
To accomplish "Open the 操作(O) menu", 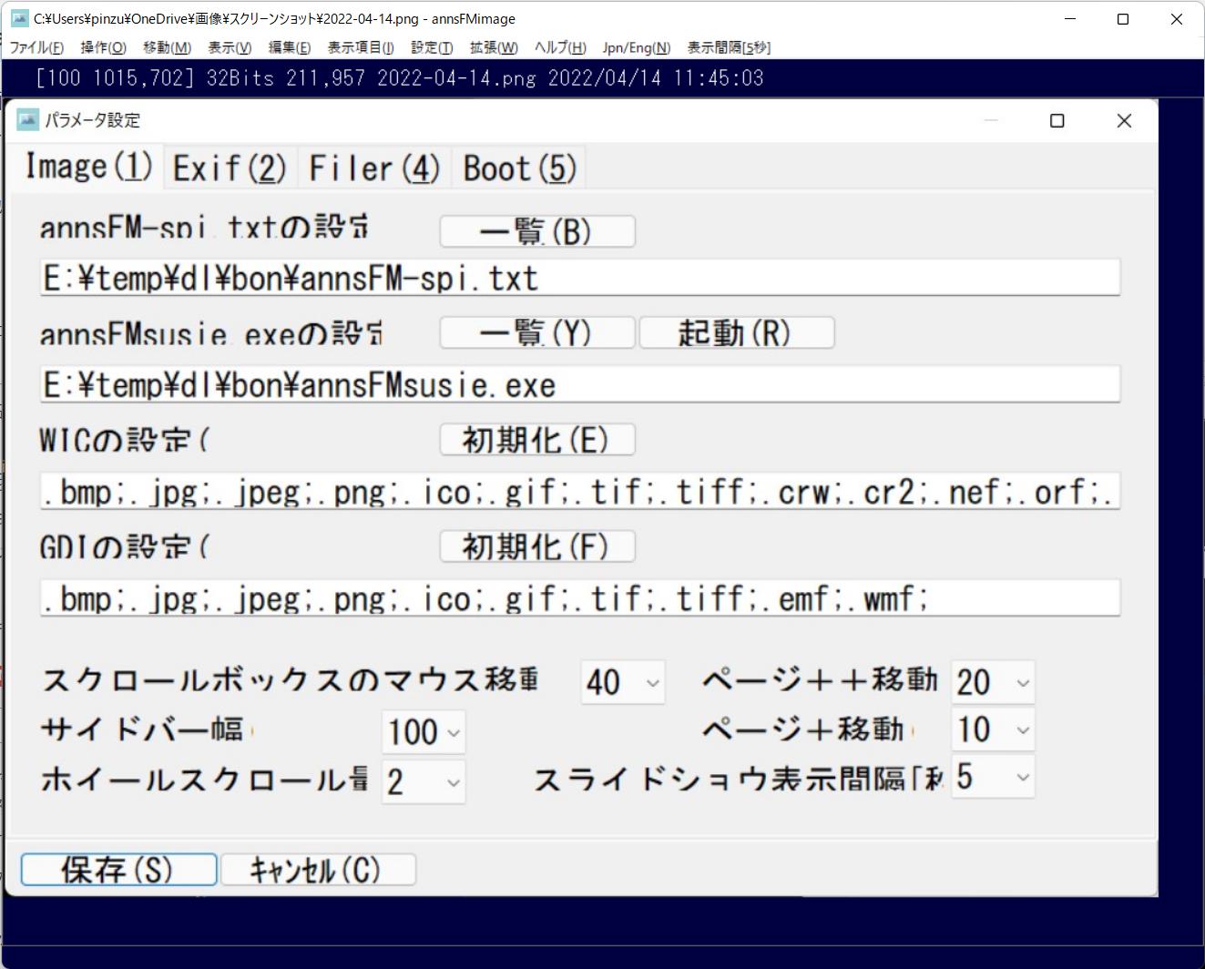I will coord(103,47).
